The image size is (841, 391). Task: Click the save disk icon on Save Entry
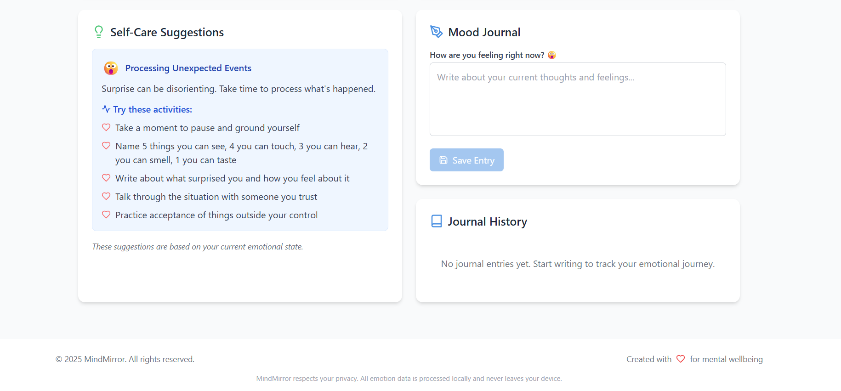point(443,159)
